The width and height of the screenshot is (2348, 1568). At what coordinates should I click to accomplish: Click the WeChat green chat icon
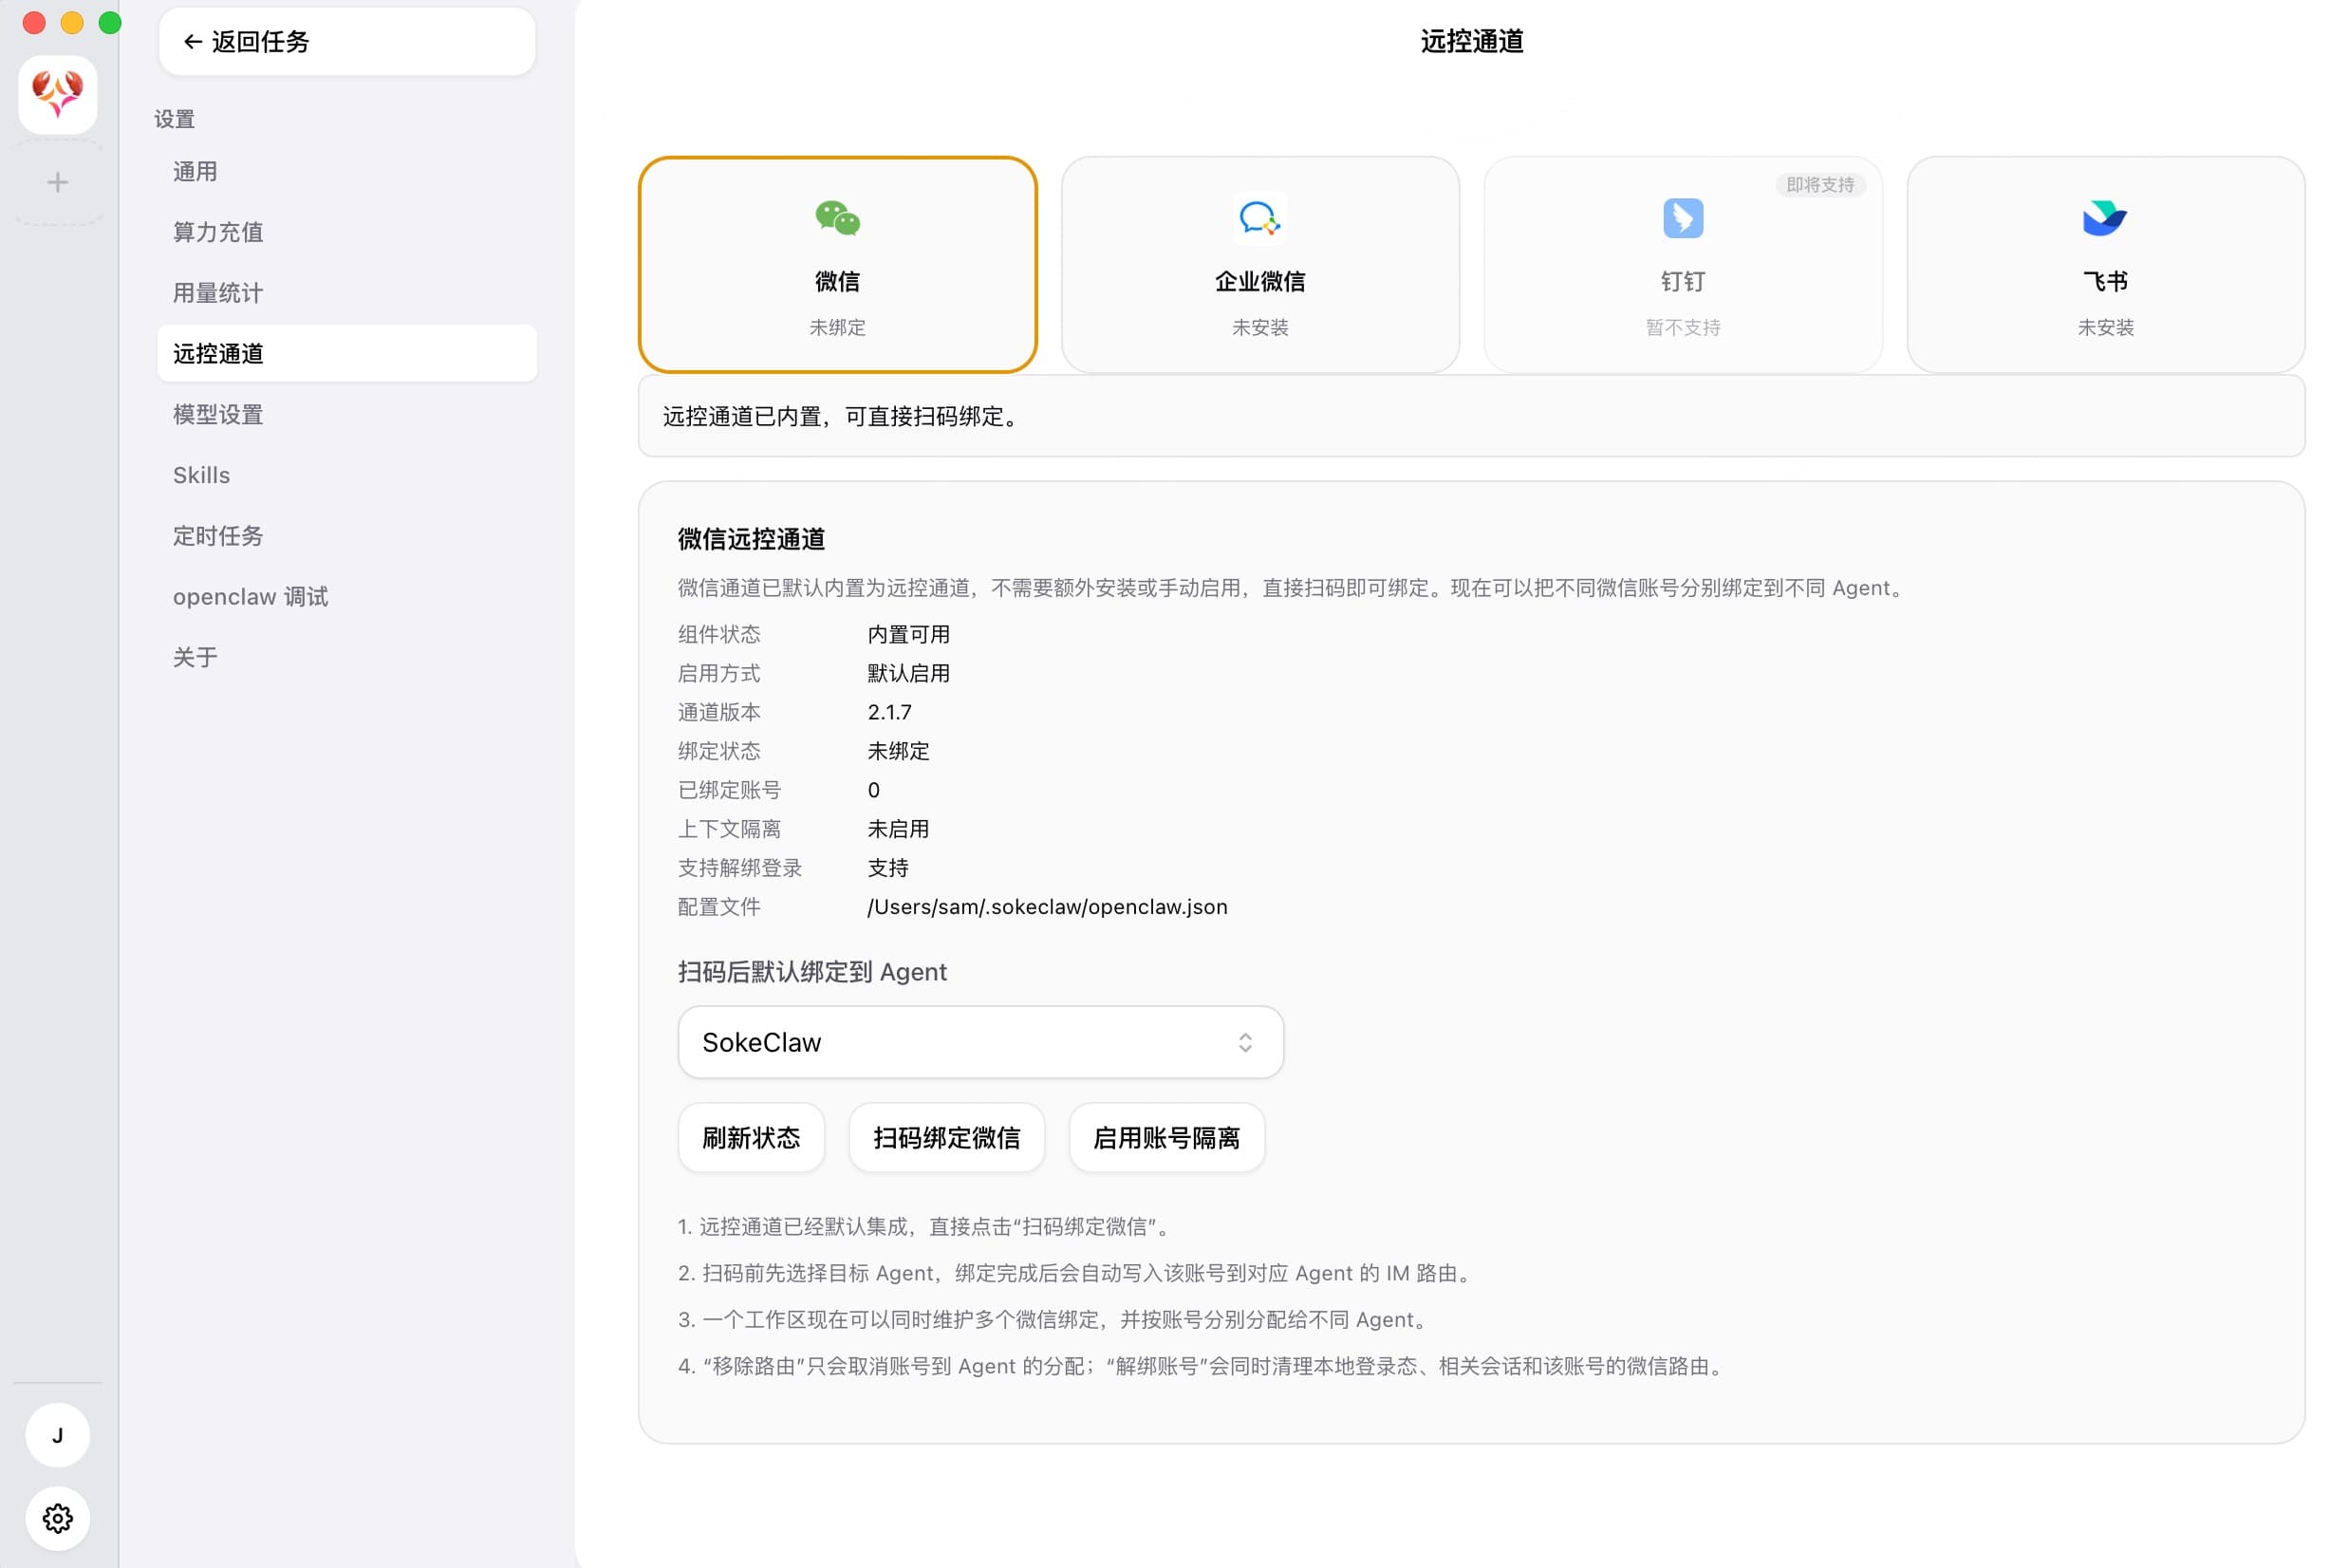(837, 218)
